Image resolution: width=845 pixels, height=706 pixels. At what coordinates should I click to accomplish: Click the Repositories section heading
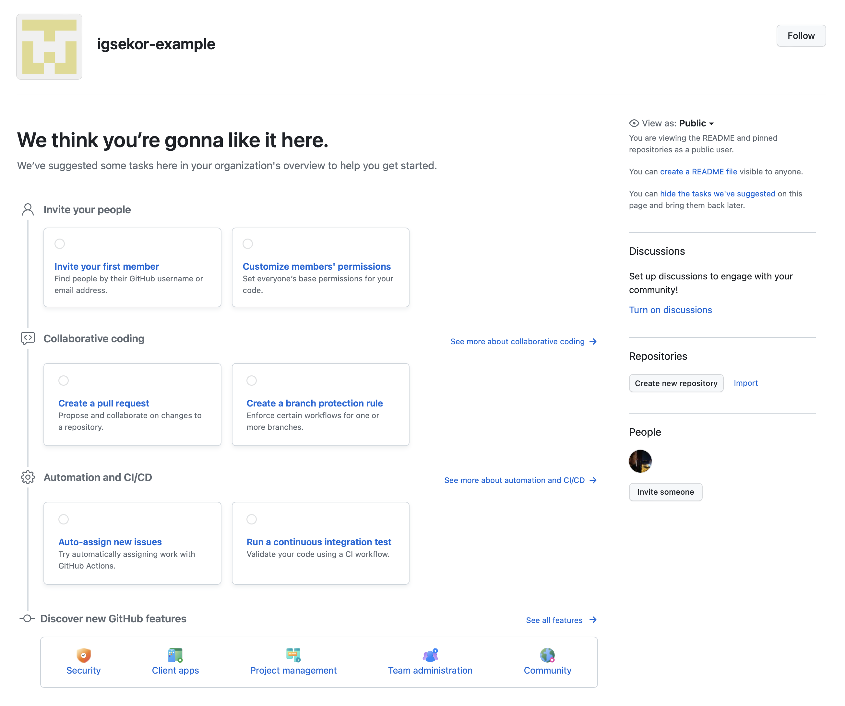658,357
